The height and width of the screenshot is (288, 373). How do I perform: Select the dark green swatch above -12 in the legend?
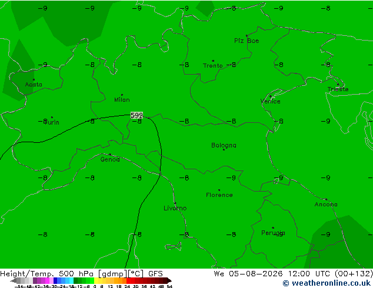[76, 280]
